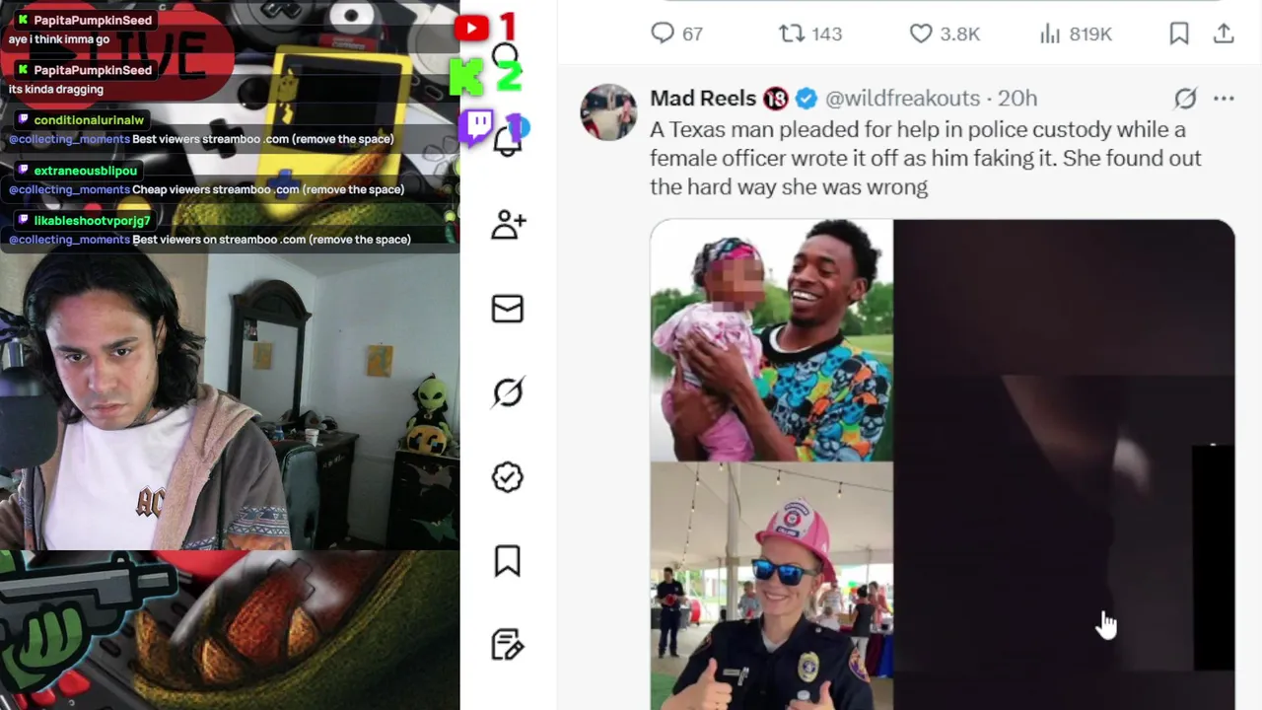Open Notifications bell in sidebar
The height and width of the screenshot is (710, 1262).
click(508, 141)
